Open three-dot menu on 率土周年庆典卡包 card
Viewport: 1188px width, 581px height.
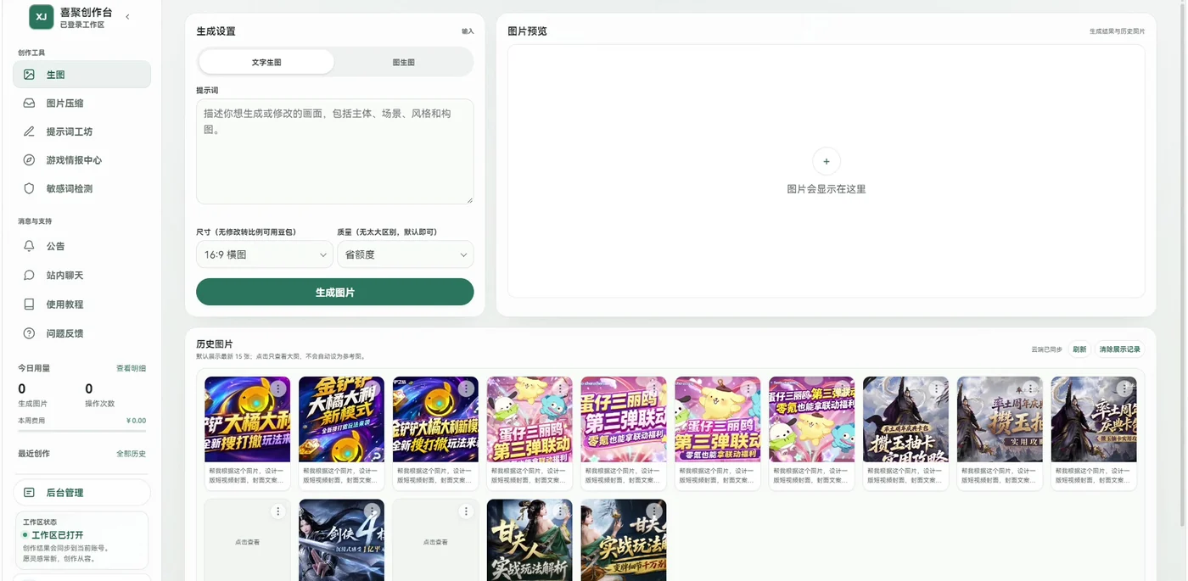[x=1124, y=388]
